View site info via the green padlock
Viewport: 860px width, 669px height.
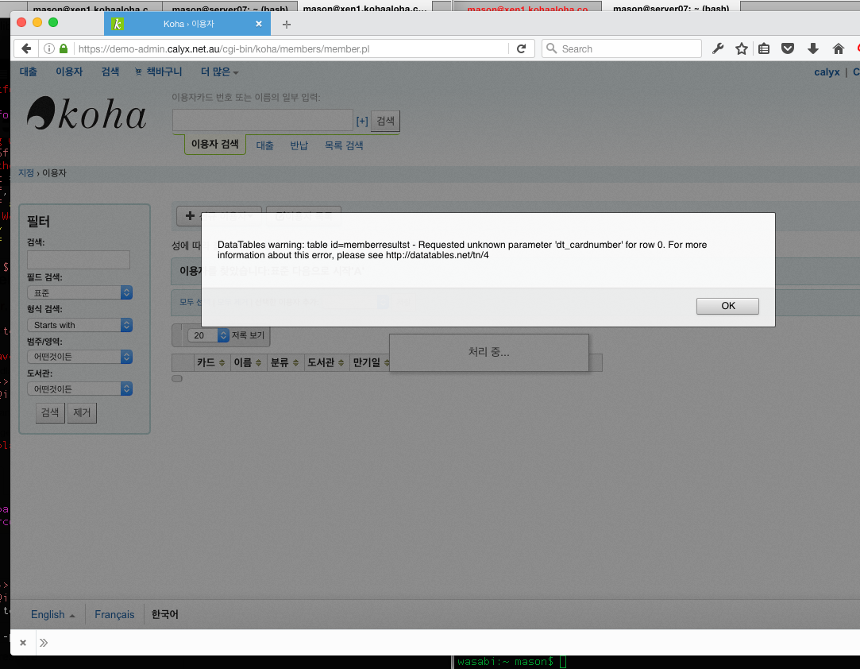point(64,48)
